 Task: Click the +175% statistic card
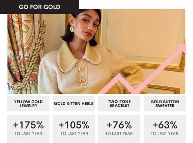click(x=28, y=129)
